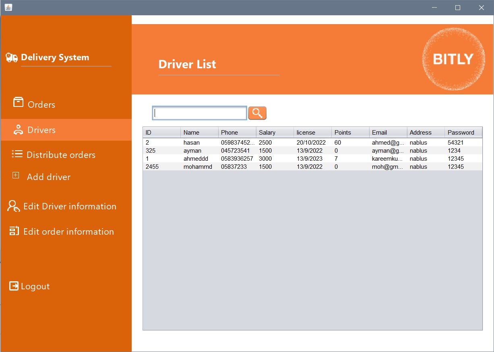Viewport: 494px width, 352px height.
Task: Click the Orders box icon
Action: point(18,102)
